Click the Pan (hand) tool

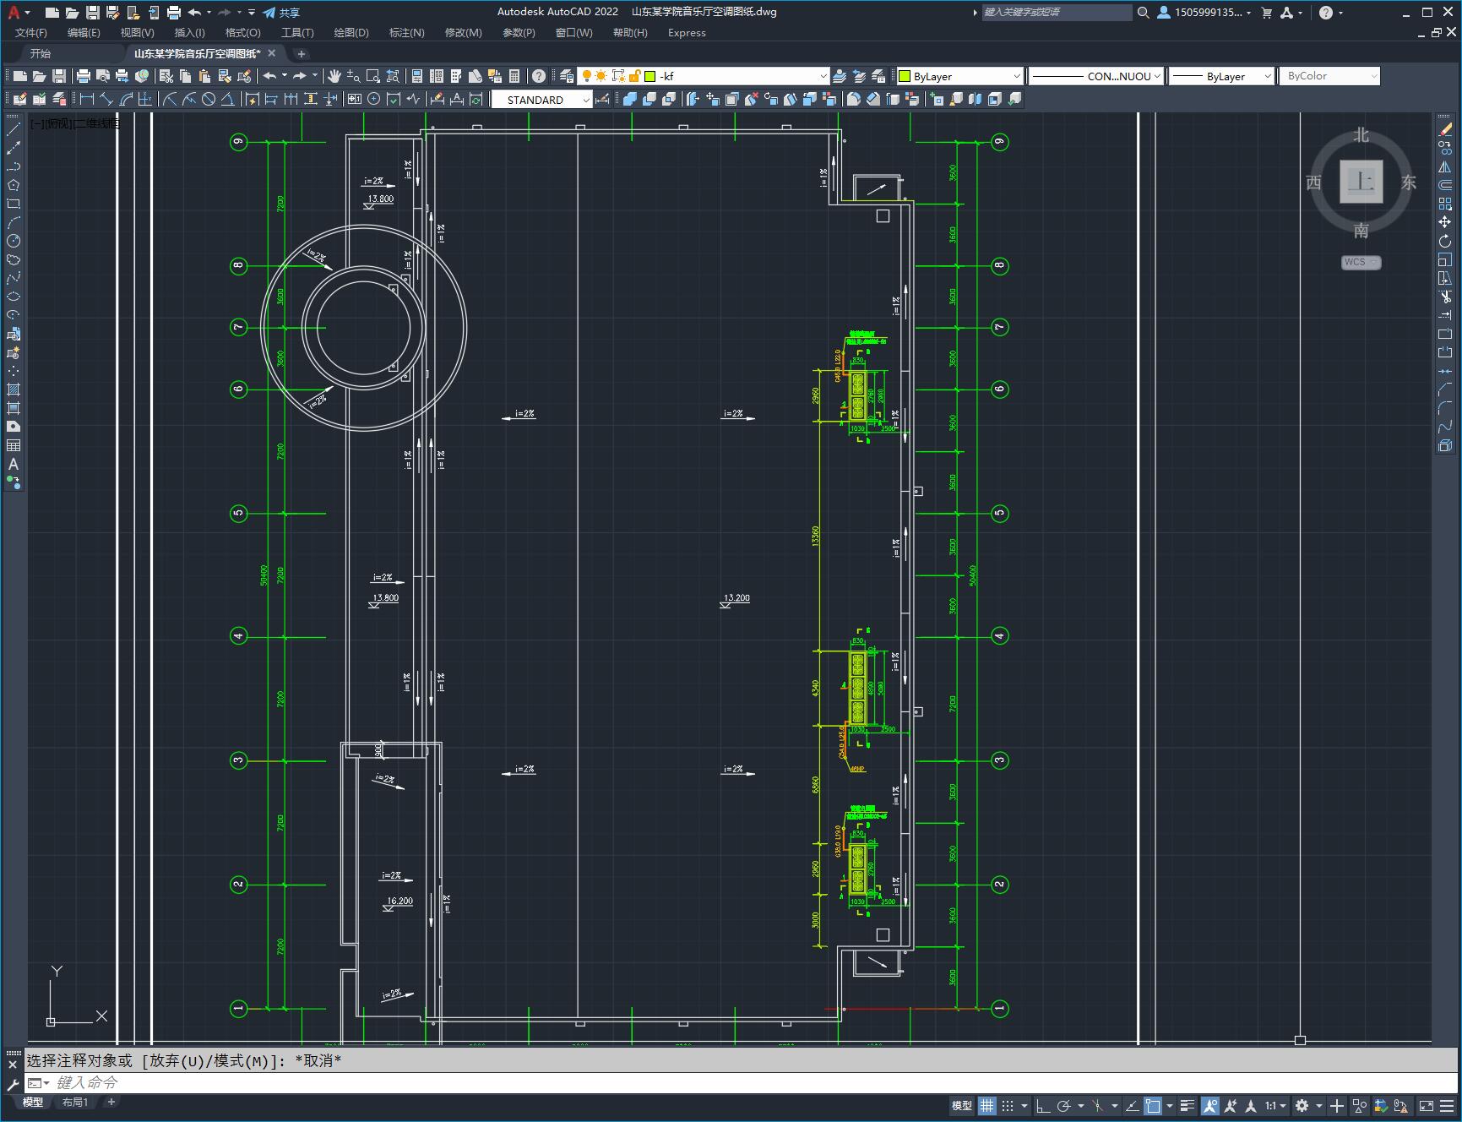pyautogui.click(x=334, y=76)
